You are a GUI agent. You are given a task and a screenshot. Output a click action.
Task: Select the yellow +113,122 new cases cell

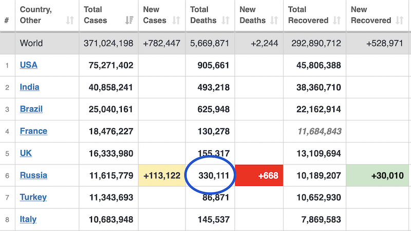click(162, 175)
